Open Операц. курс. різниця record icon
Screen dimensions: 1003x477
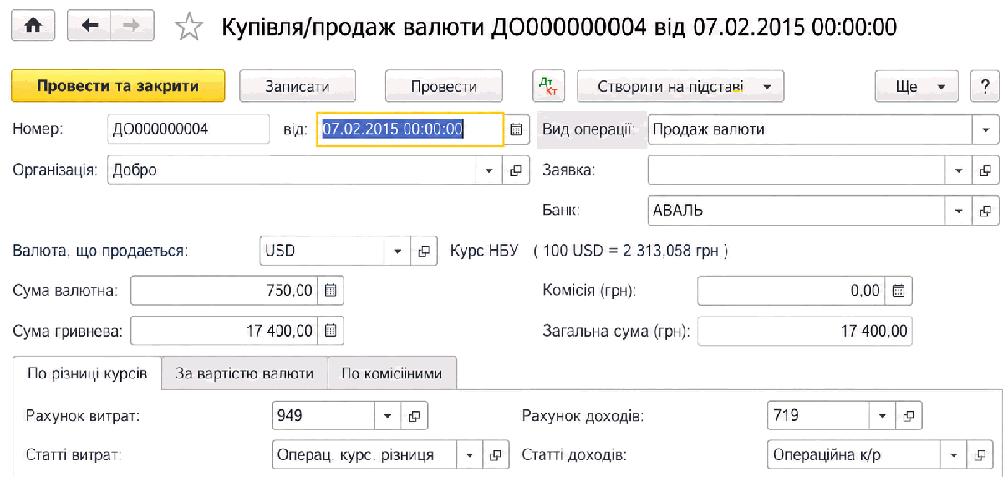(496, 455)
